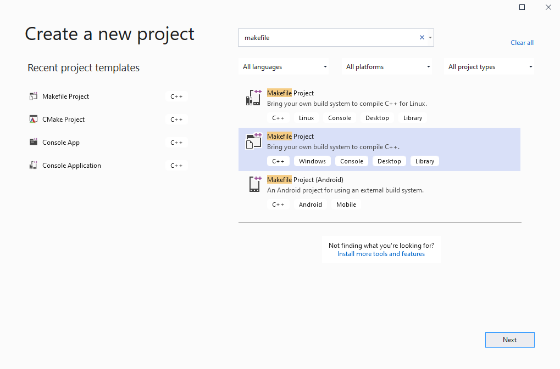Maximize the dialog window
Screen dimensions: 560x369
[522, 7]
